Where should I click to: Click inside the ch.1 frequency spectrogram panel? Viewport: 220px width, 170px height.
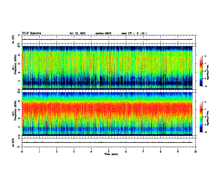click(x=107, y=68)
